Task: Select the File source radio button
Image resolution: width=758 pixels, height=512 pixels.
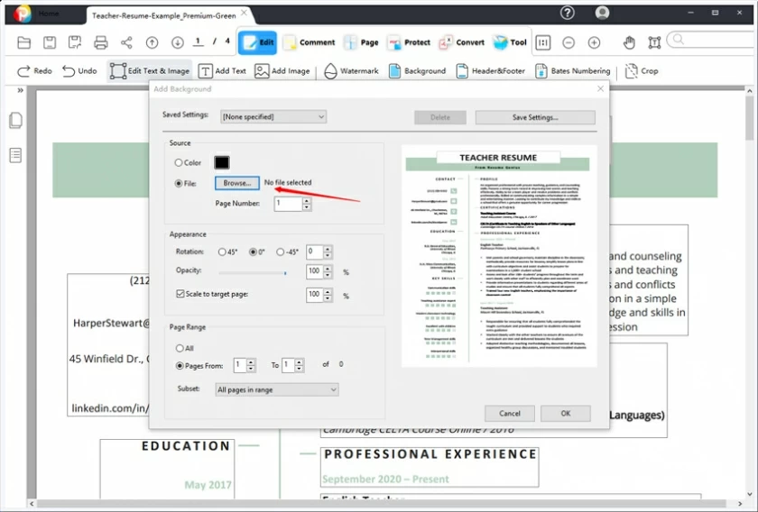Action: 179,184
